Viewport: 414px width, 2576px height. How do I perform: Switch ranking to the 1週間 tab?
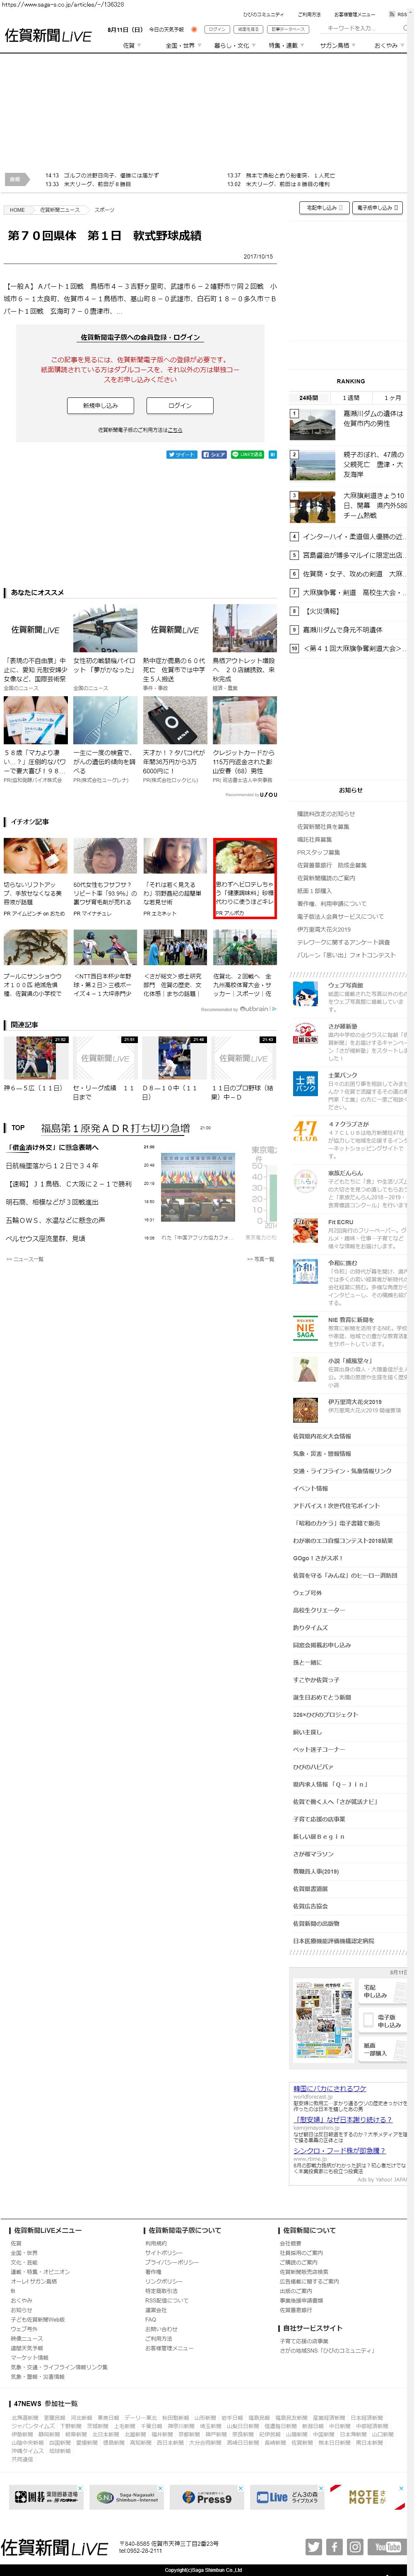click(351, 398)
